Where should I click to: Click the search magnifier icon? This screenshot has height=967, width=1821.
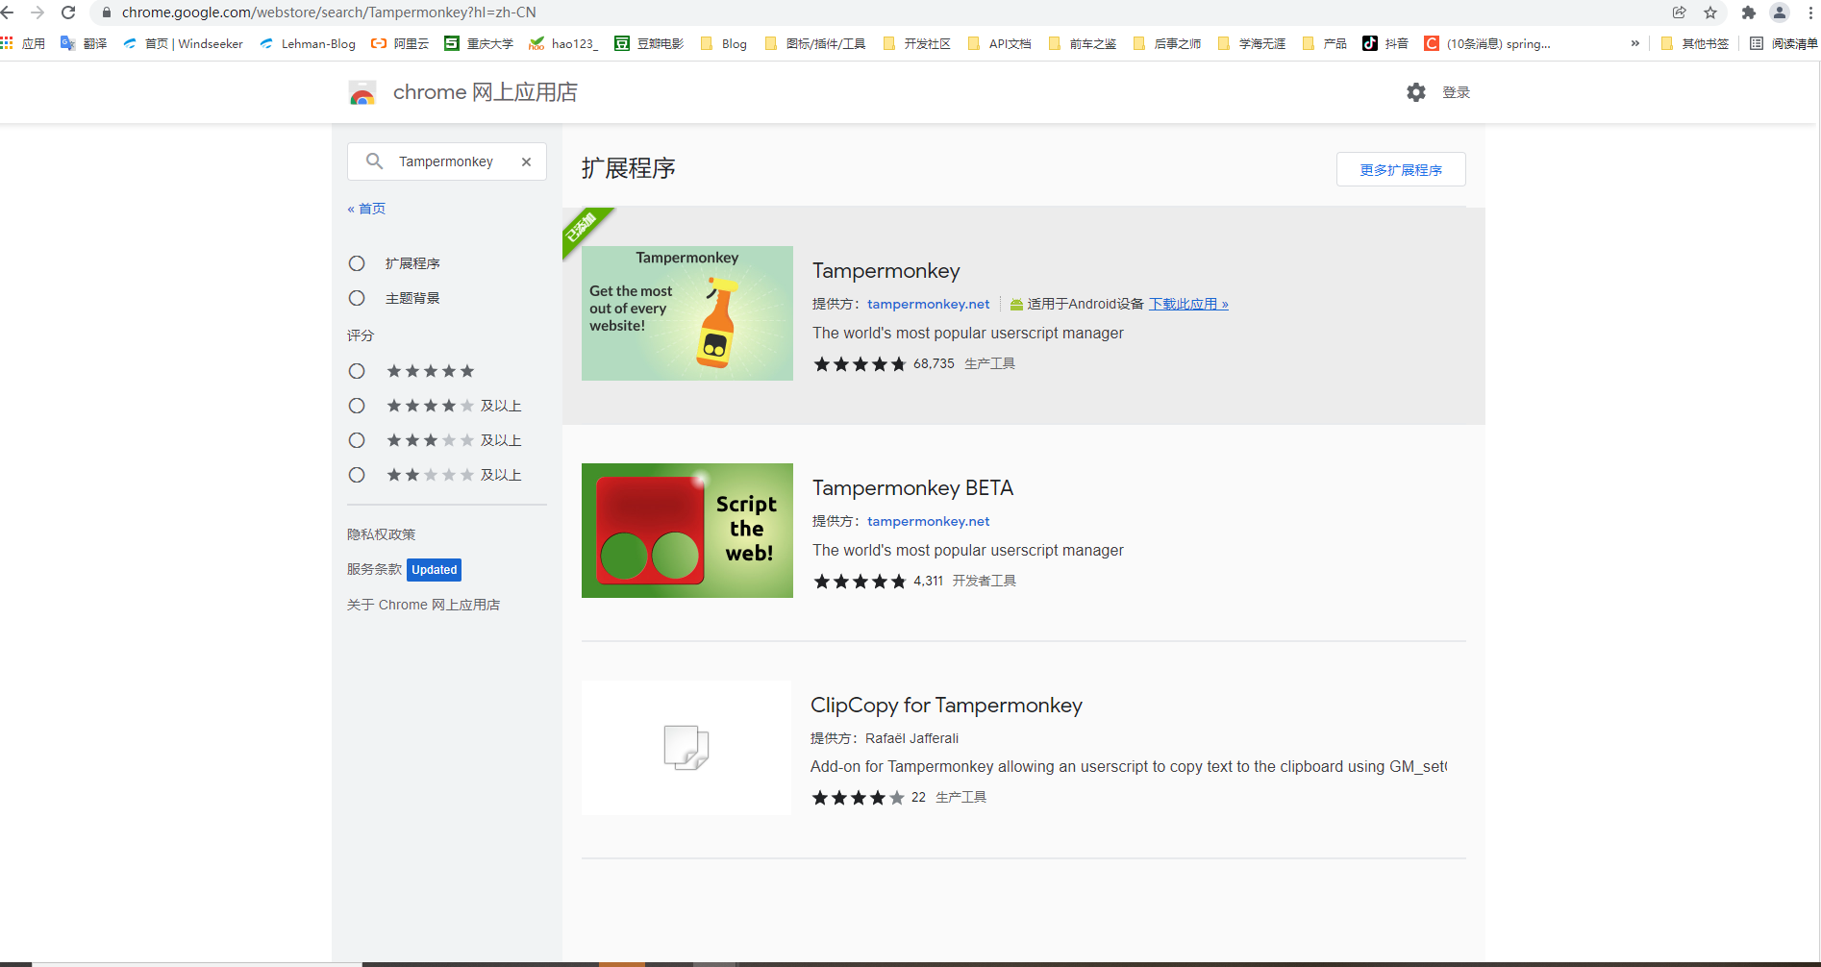point(374,161)
